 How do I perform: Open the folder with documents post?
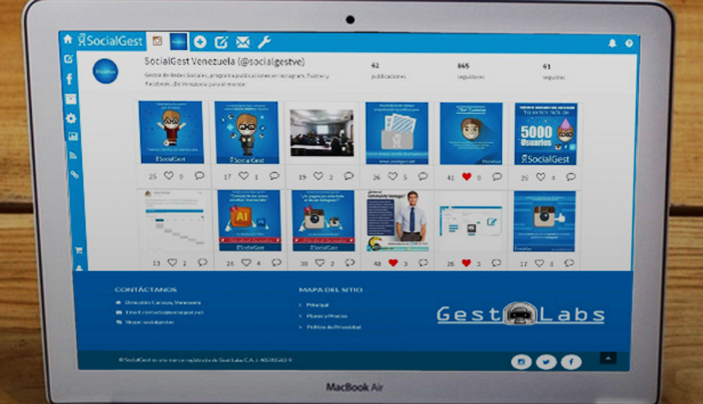point(397,132)
